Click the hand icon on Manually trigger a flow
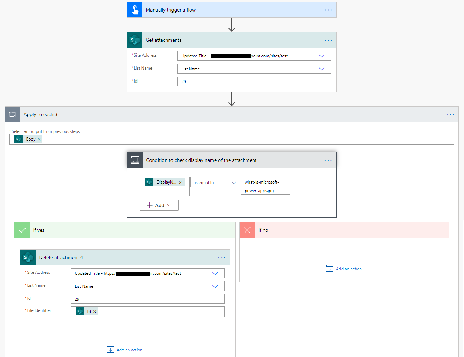Screen dimensions: 464x357 coord(135,9)
